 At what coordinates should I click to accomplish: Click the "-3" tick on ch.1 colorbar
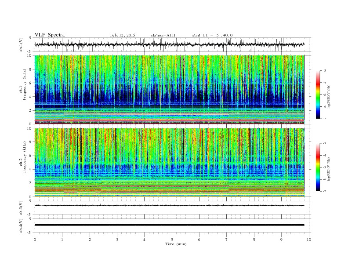[x=324, y=71]
